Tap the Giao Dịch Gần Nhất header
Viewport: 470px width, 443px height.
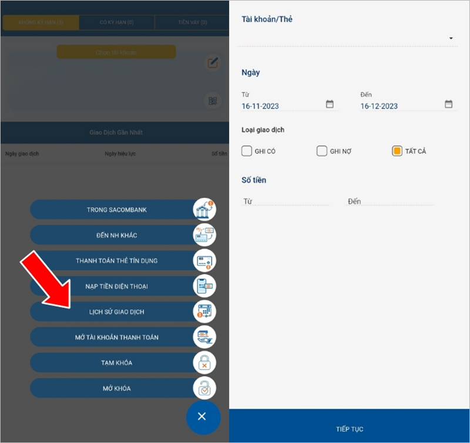pos(116,132)
